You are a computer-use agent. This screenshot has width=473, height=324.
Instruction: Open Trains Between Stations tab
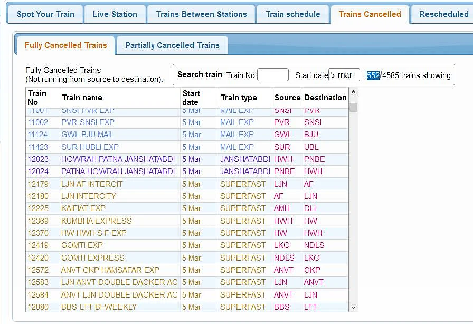point(201,14)
